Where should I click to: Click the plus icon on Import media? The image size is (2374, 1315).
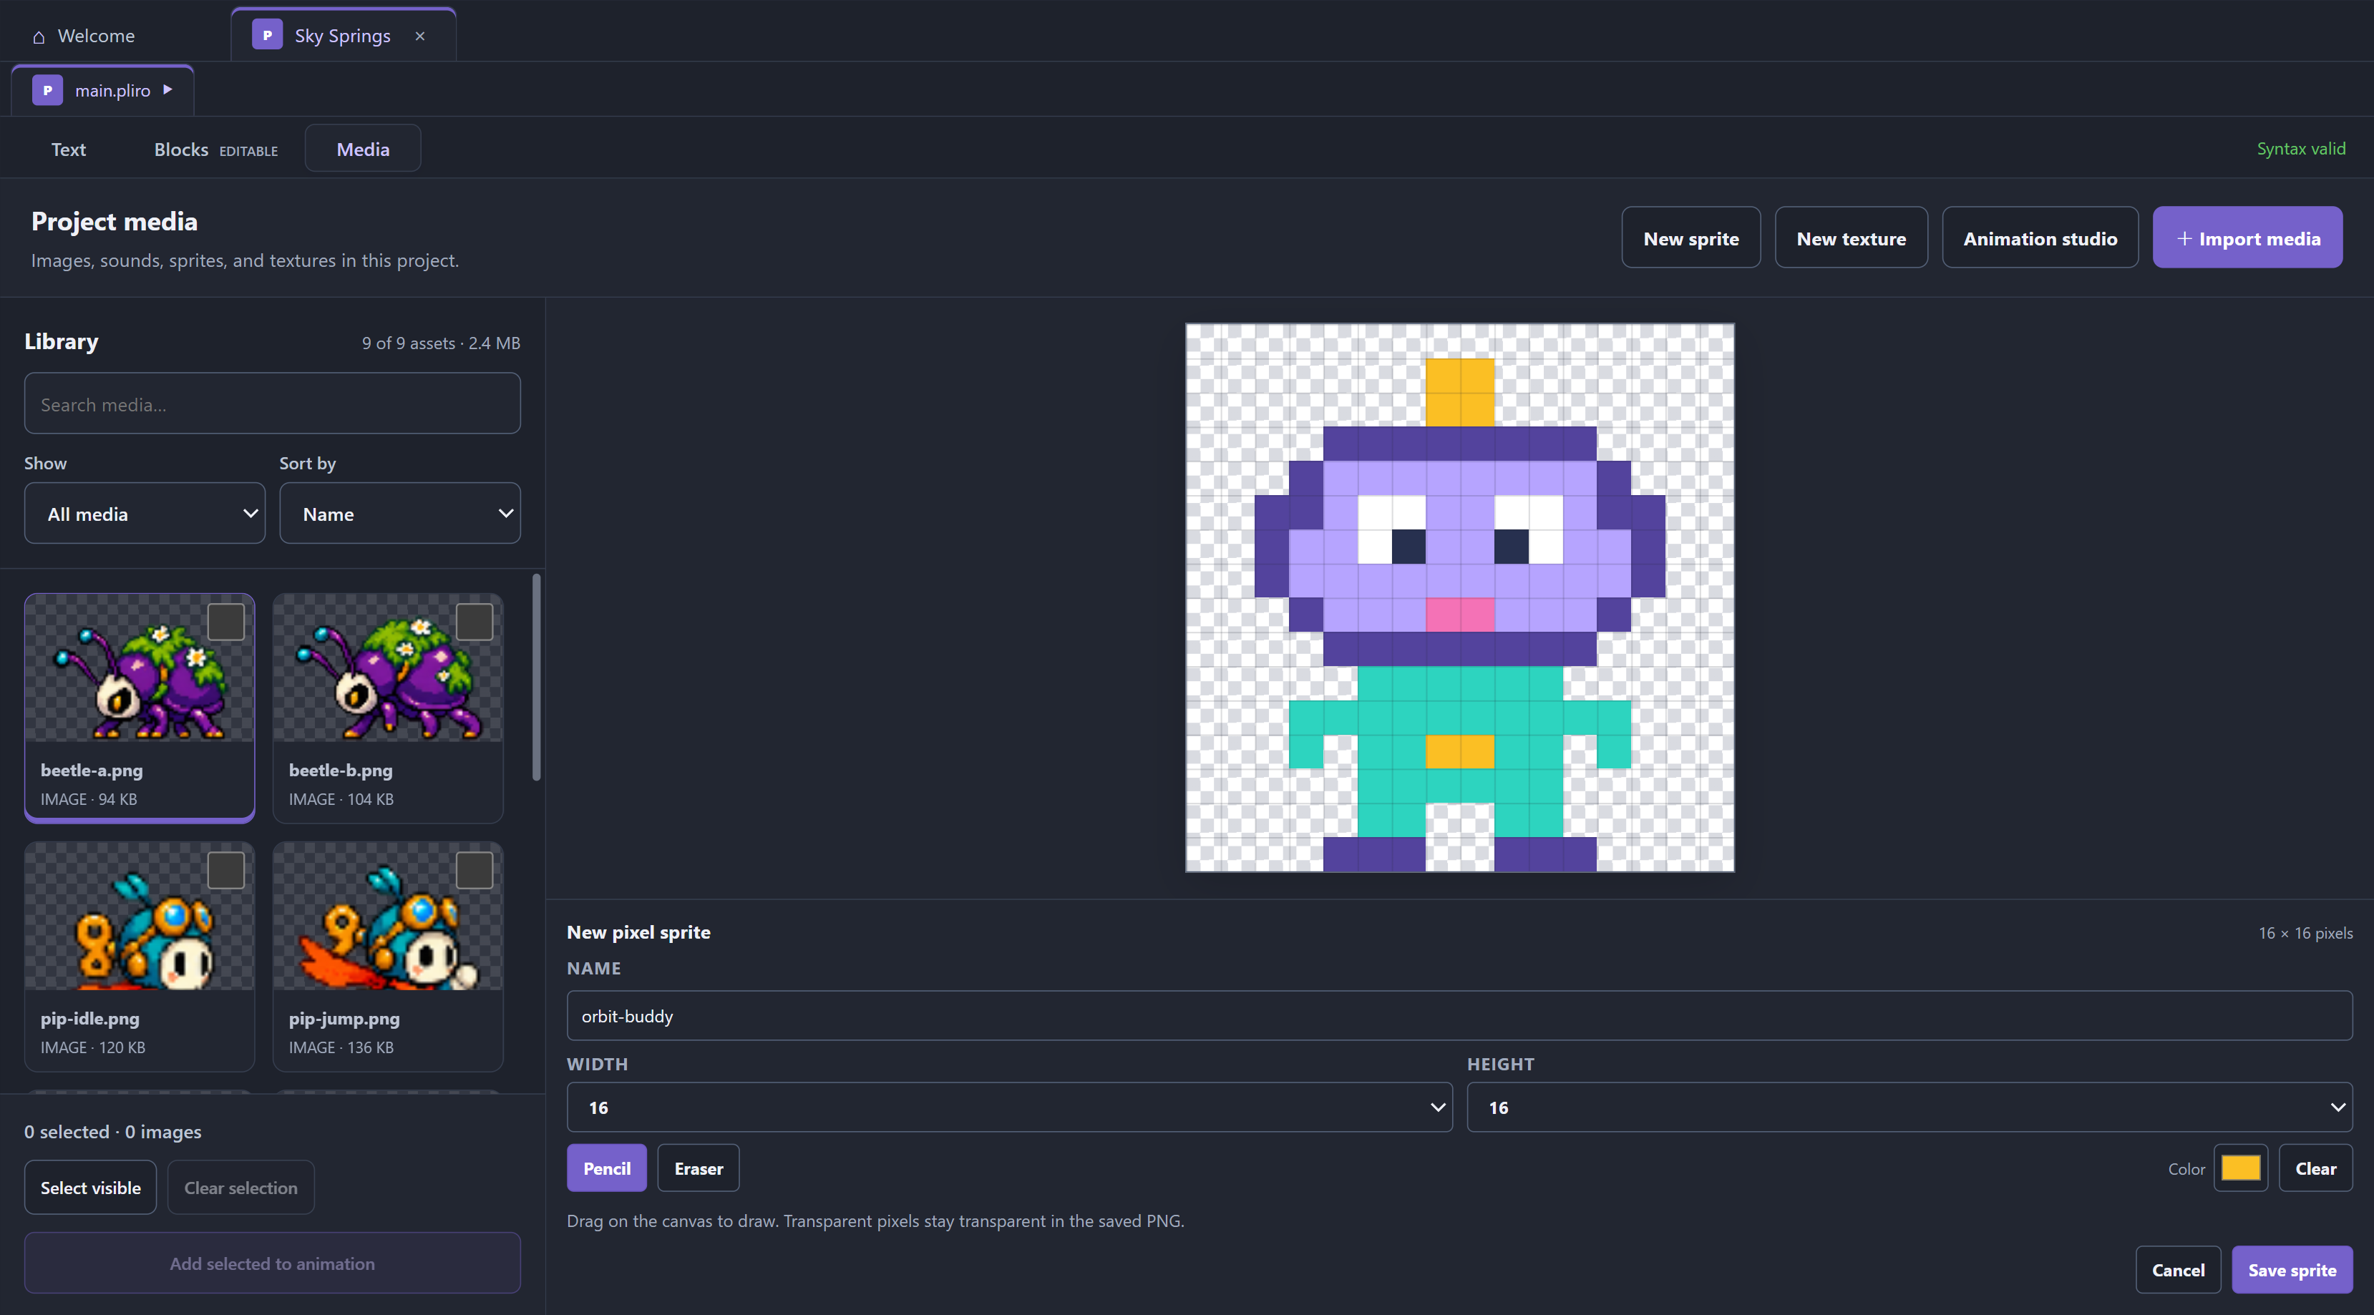click(2183, 238)
